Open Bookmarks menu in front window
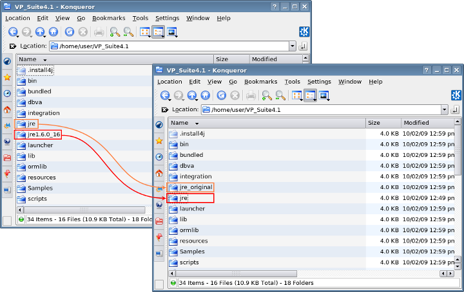This screenshot has height=292, width=464. pos(261,82)
